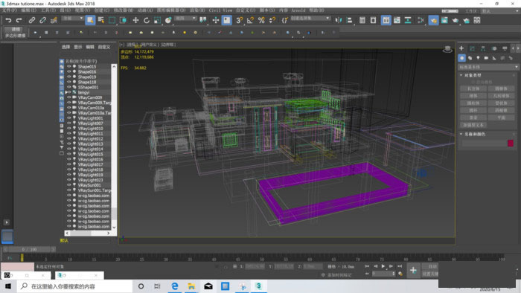521x293 pixels.
Task: Click the Polygon Modeling ribbon button
Action: tap(16, 36)
